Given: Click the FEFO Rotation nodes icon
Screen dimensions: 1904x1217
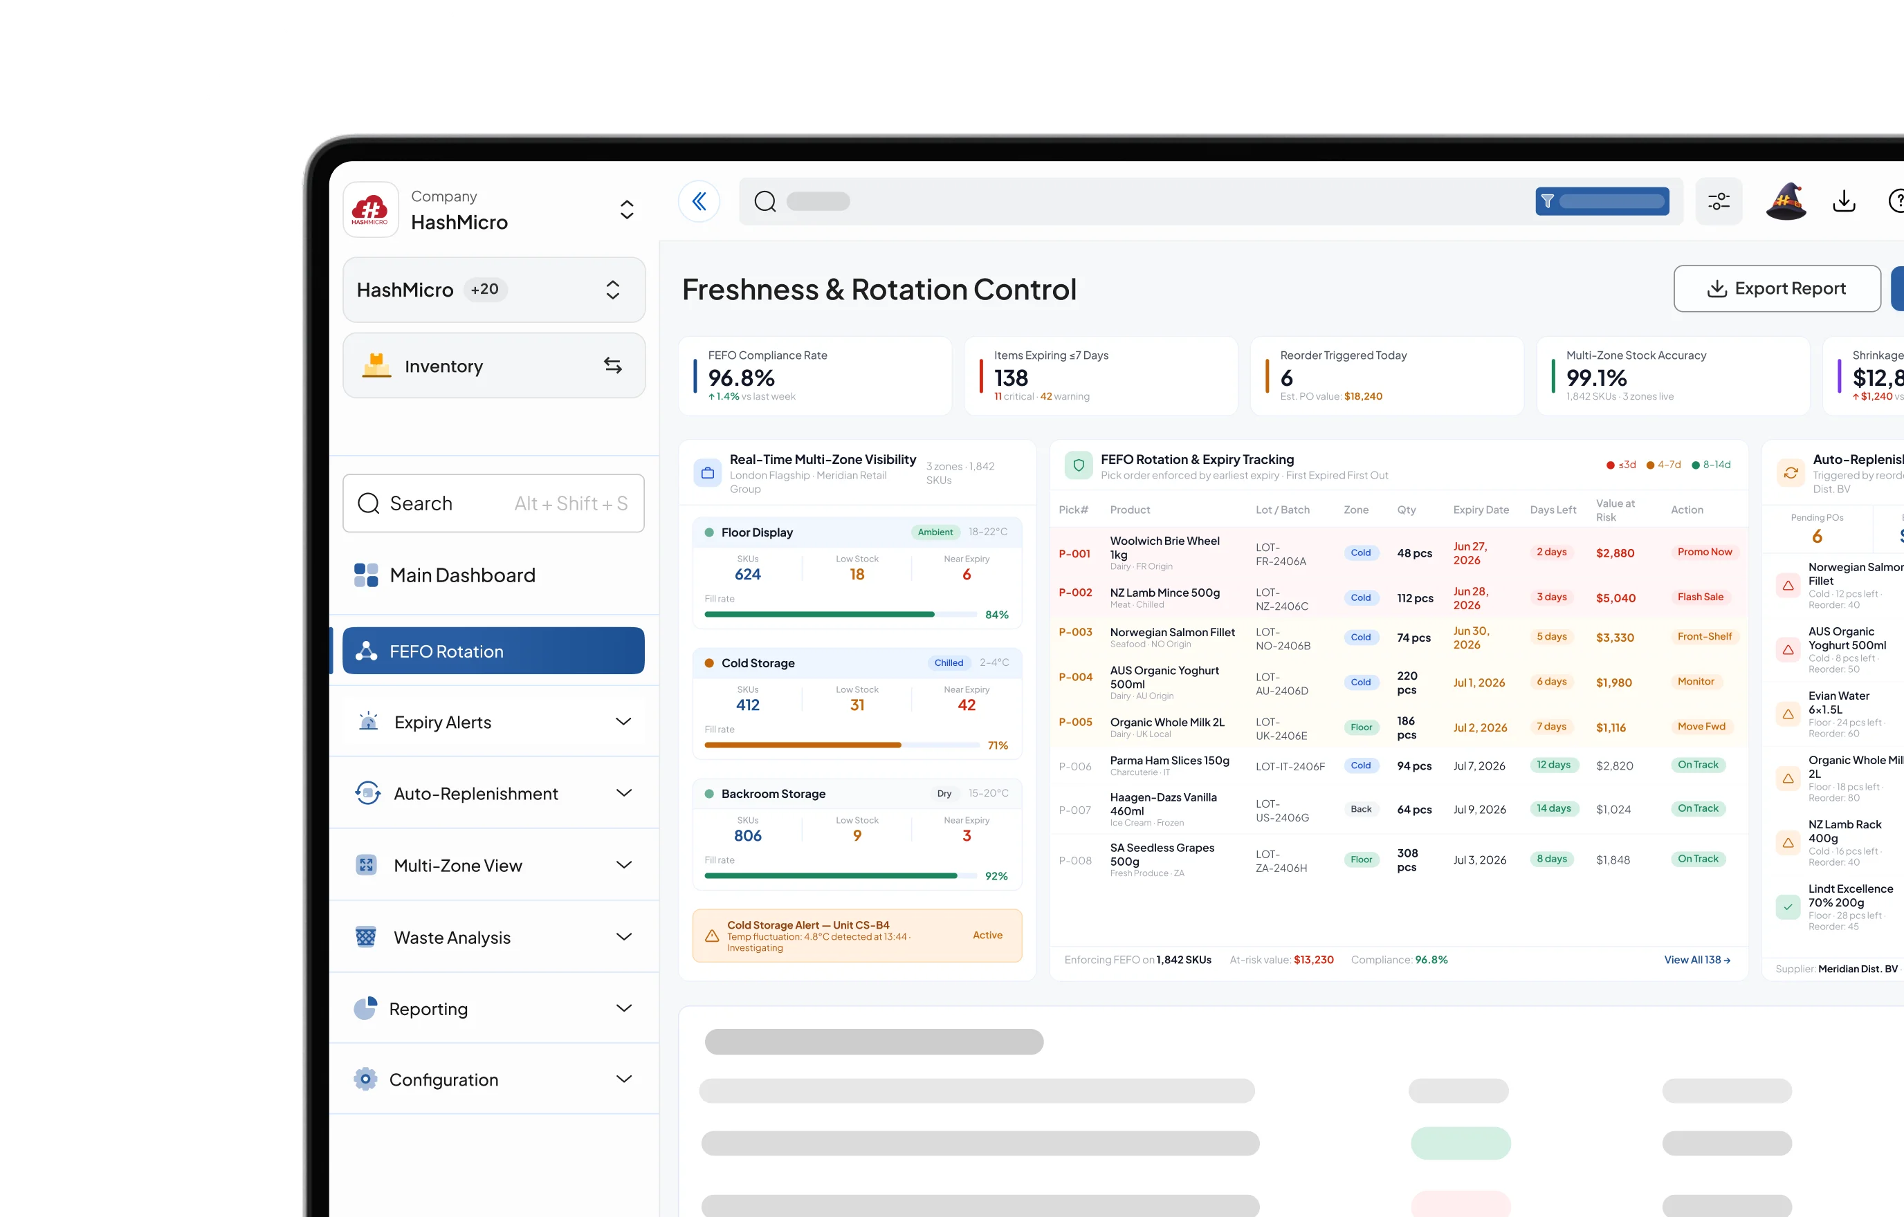Looking at the screenshot, I should coord(366,651).
